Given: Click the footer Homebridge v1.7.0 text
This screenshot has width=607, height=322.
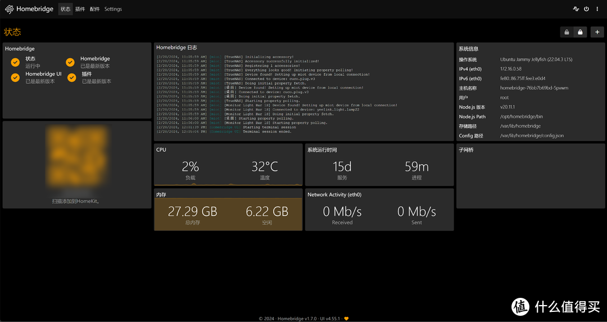Looking at the screenshot, I should [x=297, y=319].
